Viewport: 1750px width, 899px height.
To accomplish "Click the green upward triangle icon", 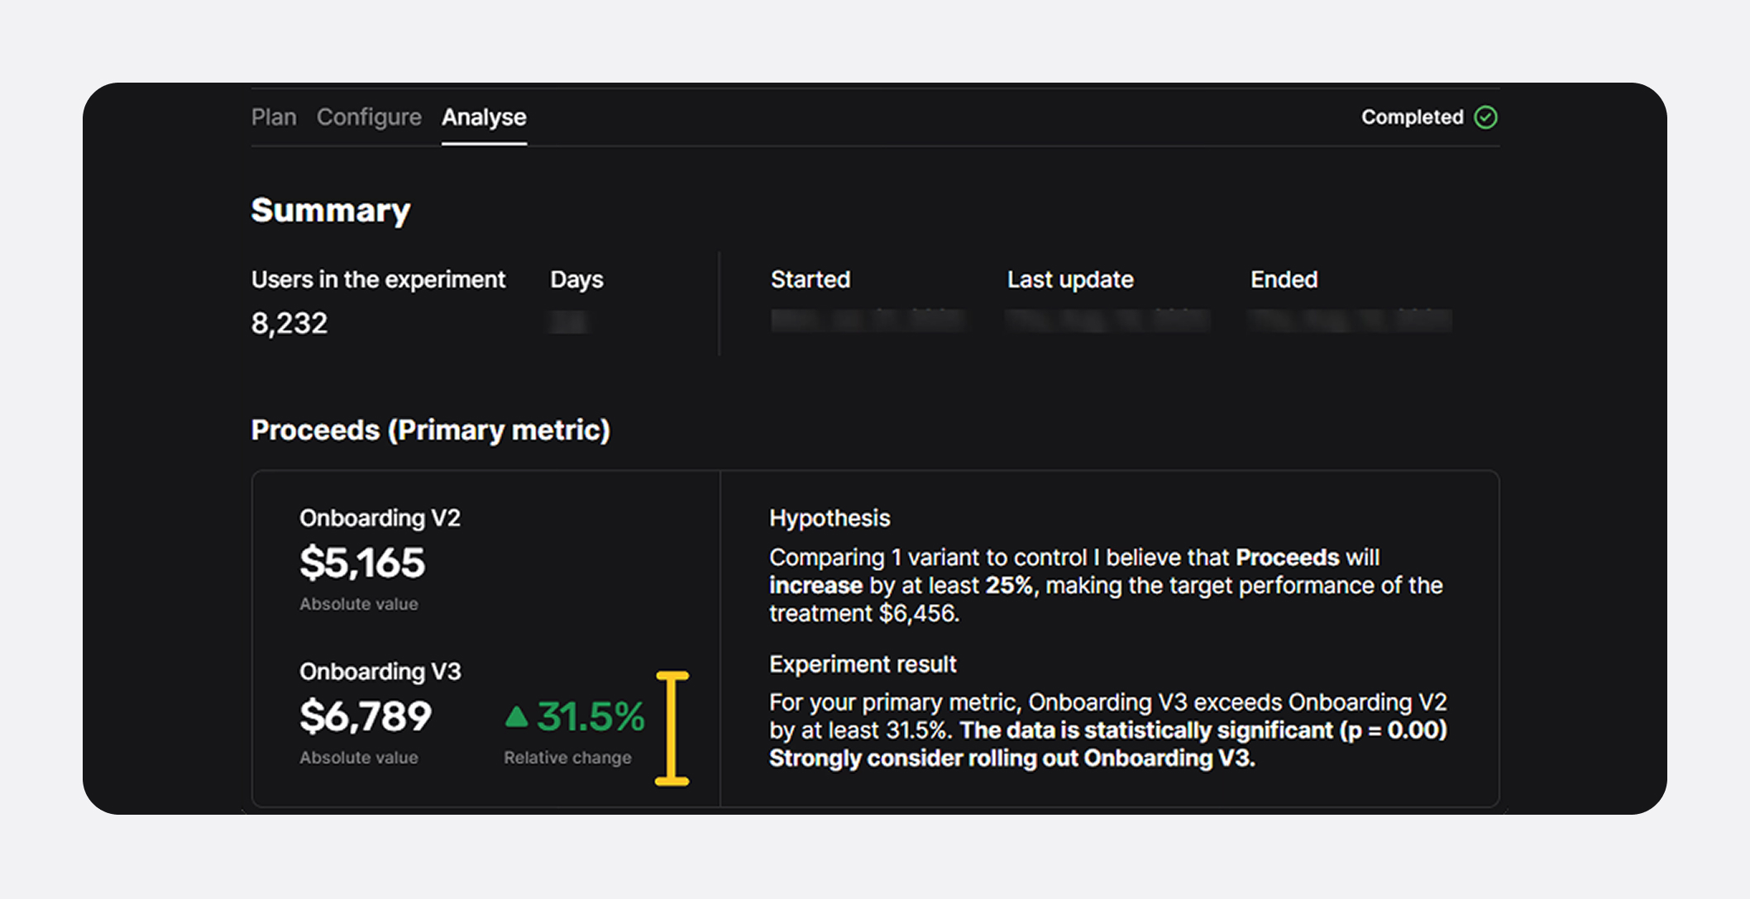I will (x=517, y=716).
